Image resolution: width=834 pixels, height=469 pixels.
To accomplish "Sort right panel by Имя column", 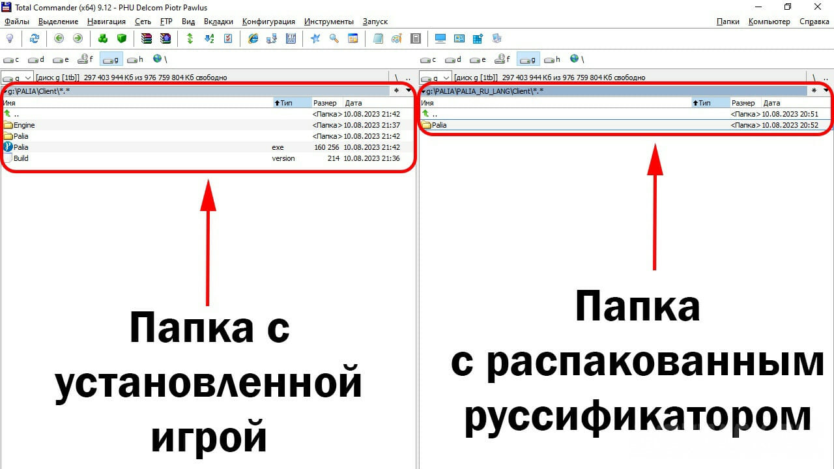I will (x=555, y=103).
